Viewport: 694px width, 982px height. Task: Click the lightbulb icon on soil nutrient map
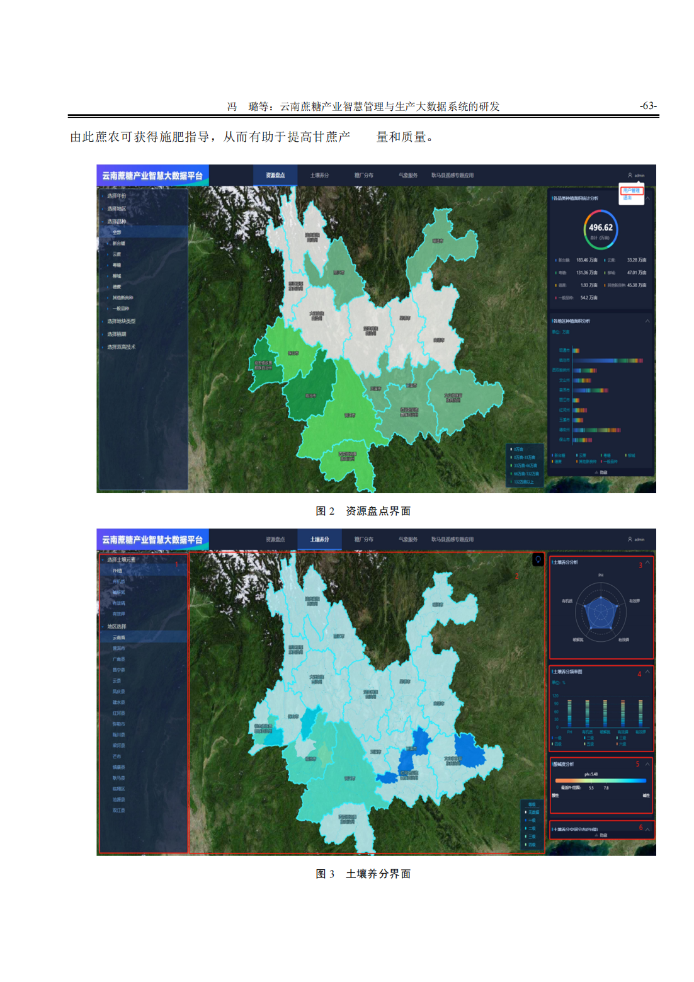coord(538,559)
